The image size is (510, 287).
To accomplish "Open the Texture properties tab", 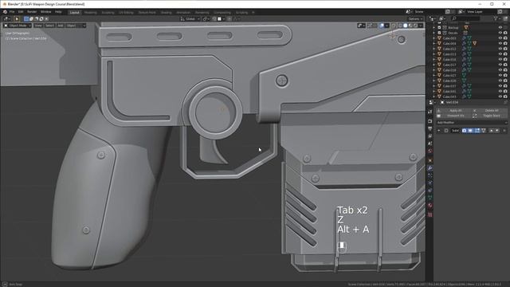I will click(430, 214).
